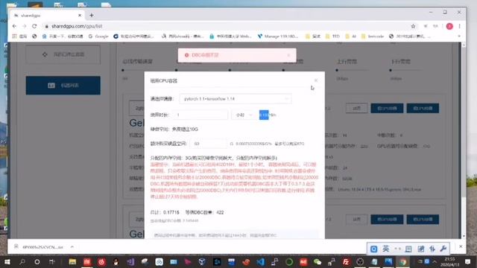
Task: Toggle IME English mode indicator
Action: click(386, 249)
